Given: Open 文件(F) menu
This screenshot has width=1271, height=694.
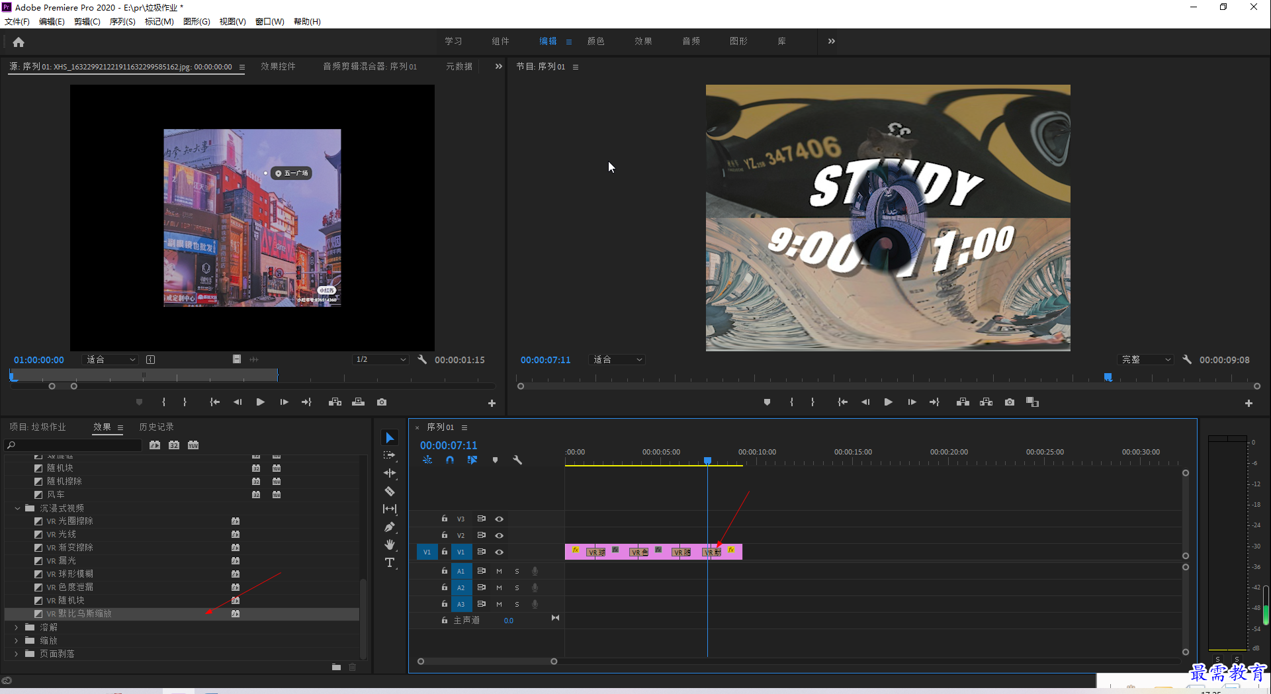Looking at the screenshot, I should [x=17, y=22].
